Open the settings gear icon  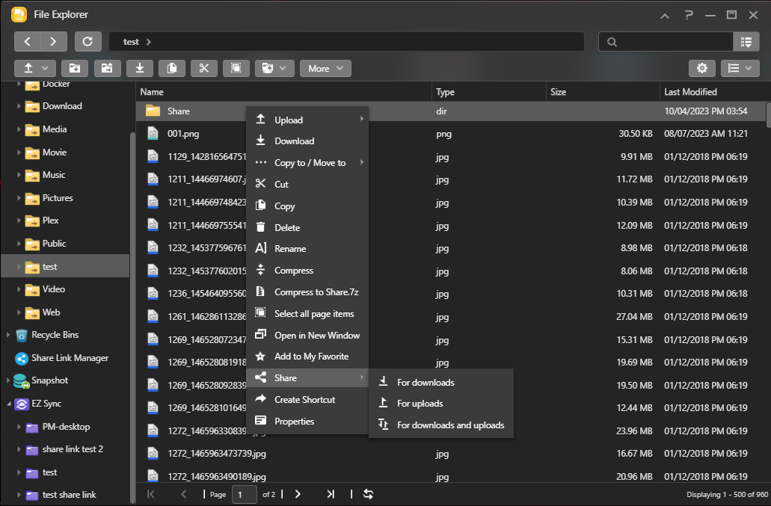tap(701, 68)
